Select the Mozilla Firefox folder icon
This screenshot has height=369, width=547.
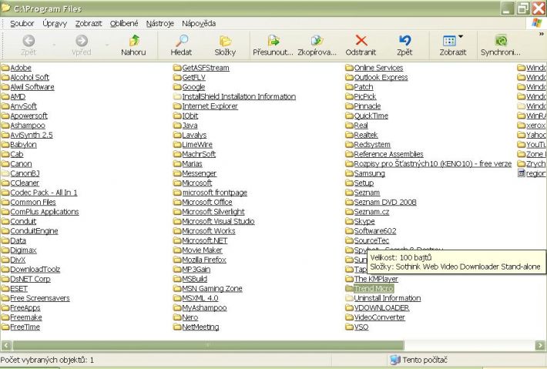coord(177,260)
